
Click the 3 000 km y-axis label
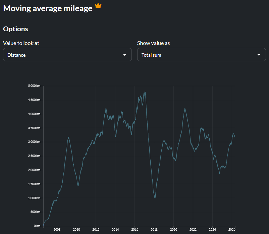(x=34, y=142)
